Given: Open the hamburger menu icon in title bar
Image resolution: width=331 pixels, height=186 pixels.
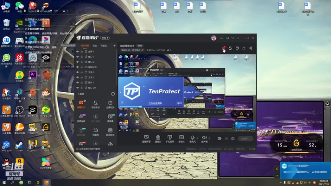Looking at the screenshot, I should coord(237,38).
